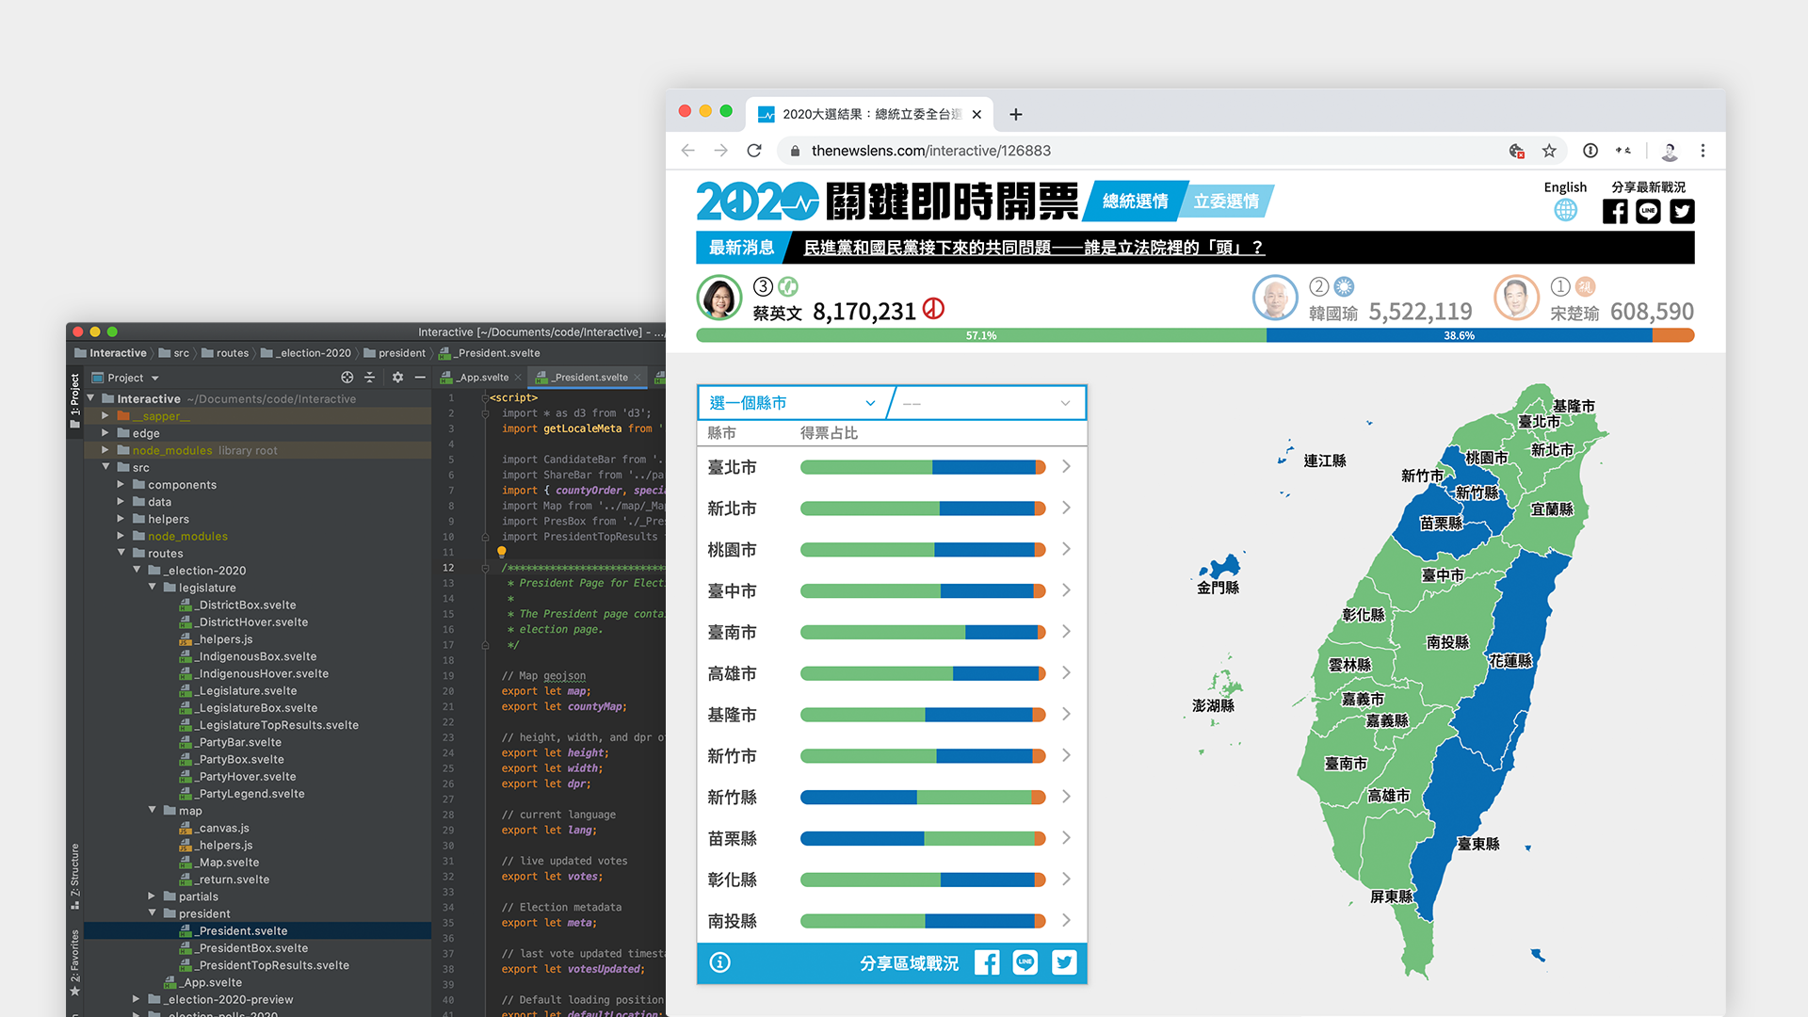Select the _App.svelte editor tab
Image resolution: width=1808 pixels, height=1017 pixels.
[482, 378]
